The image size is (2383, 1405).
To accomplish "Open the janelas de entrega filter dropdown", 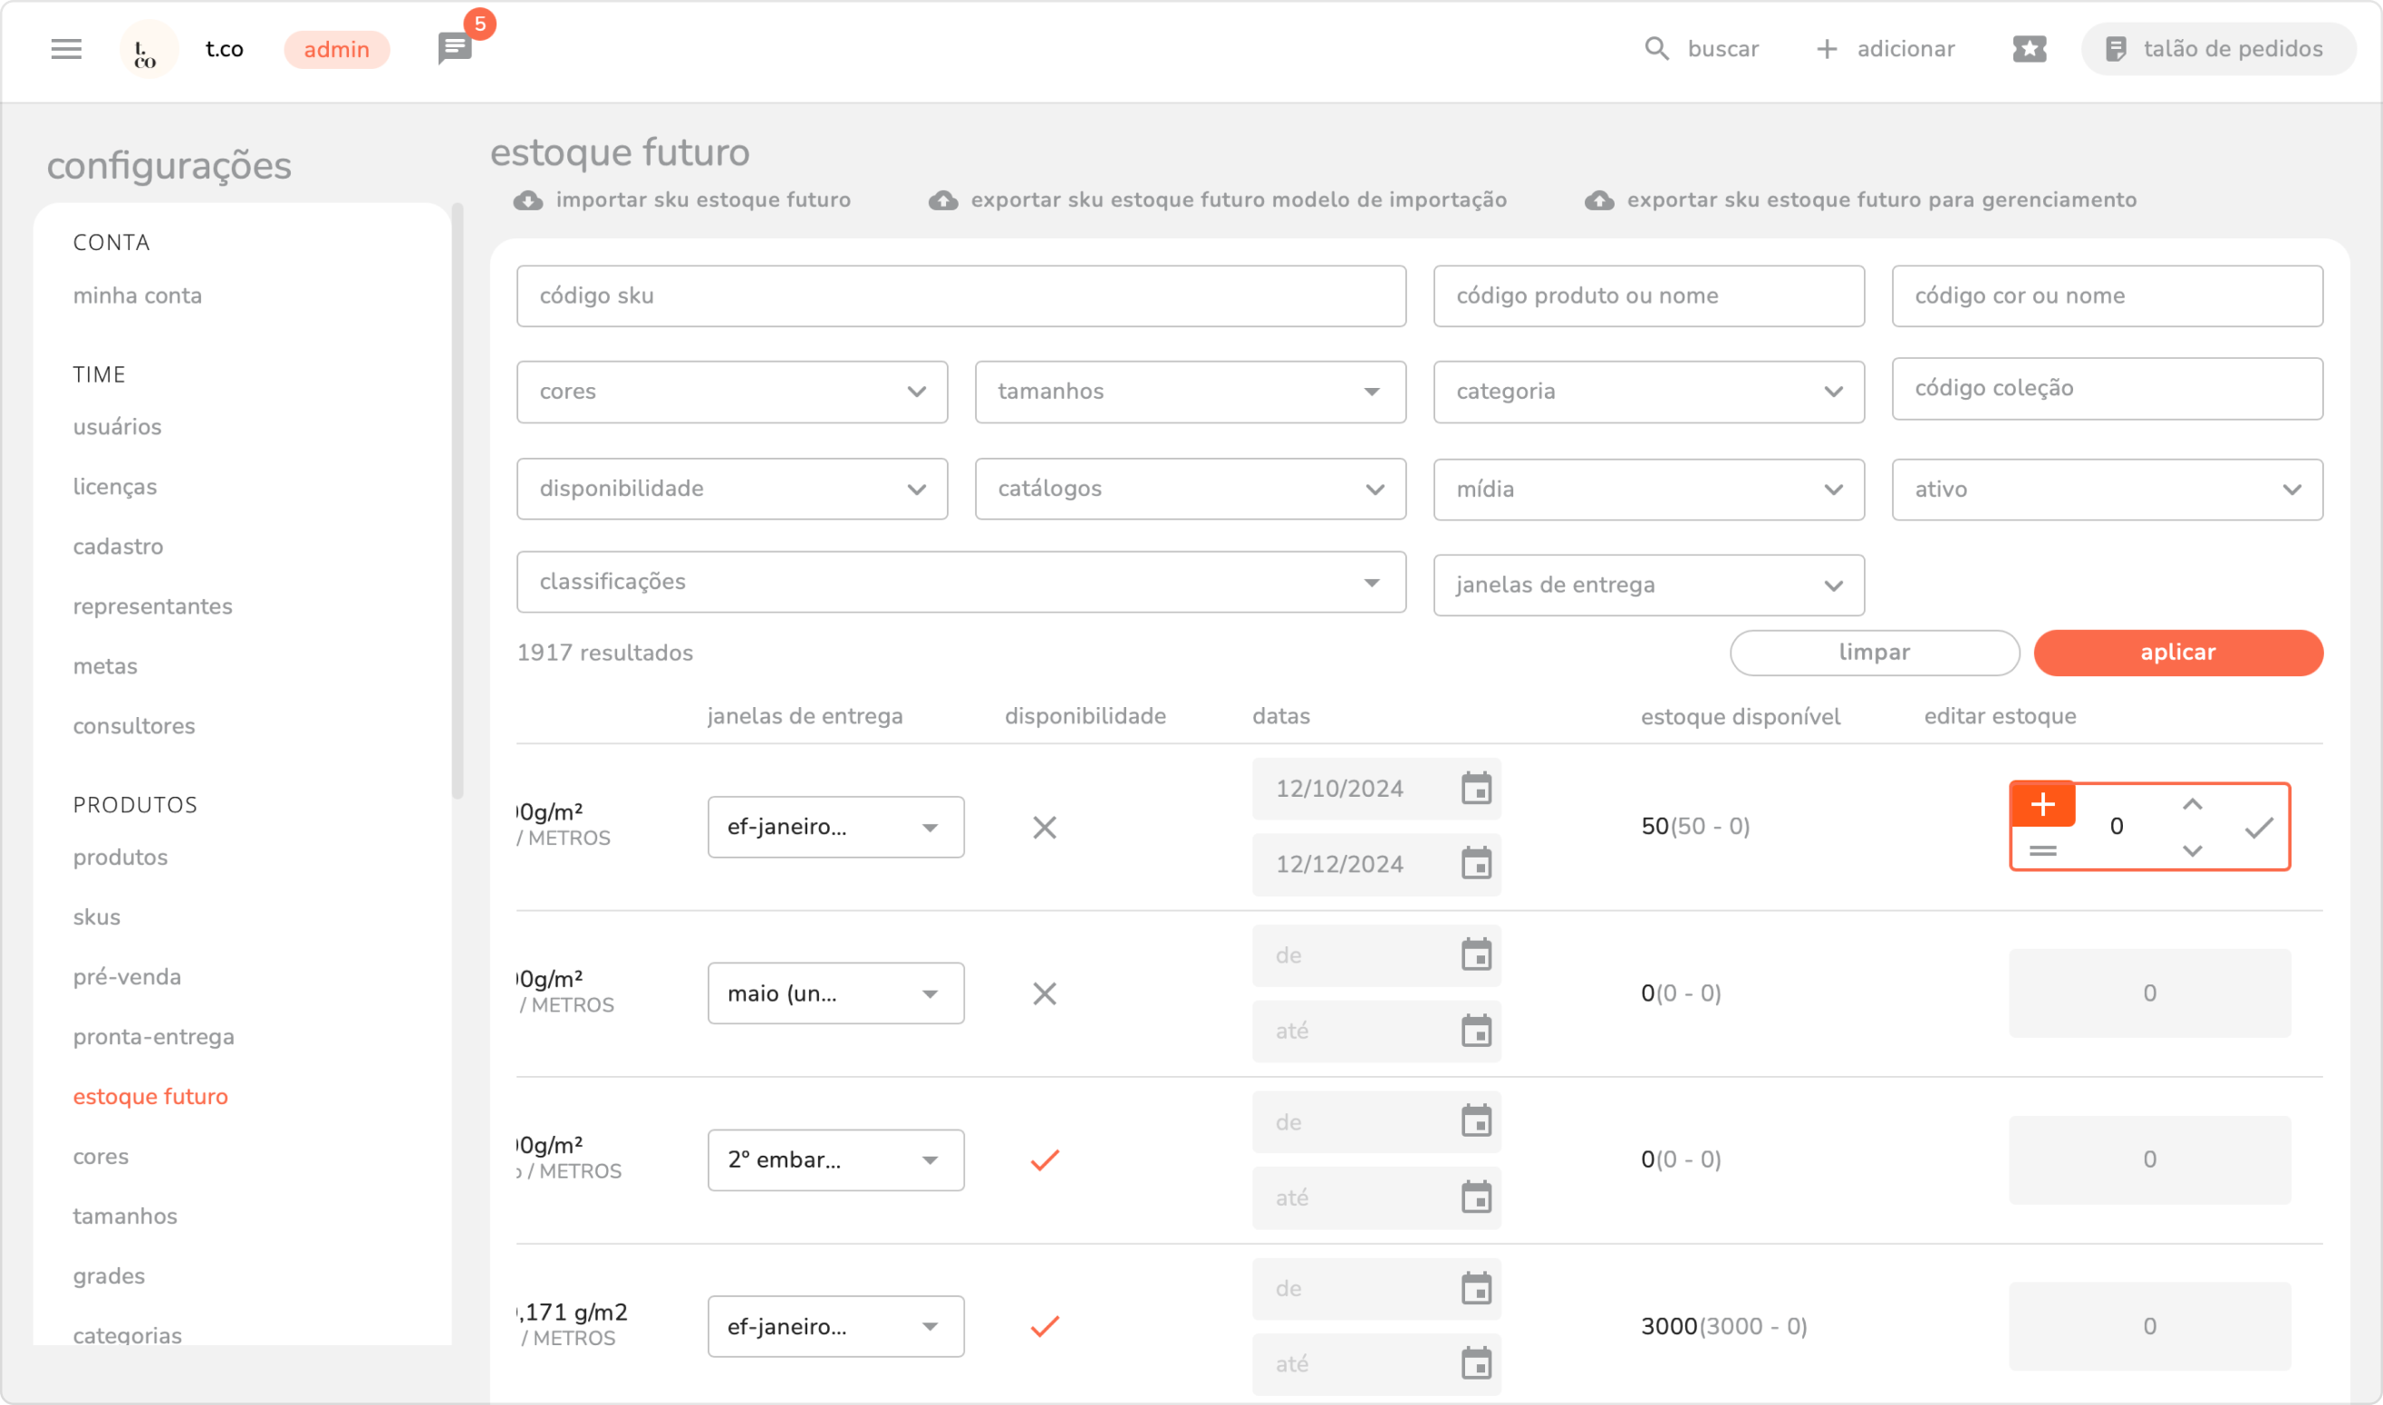I will (x=1647, y=585).
